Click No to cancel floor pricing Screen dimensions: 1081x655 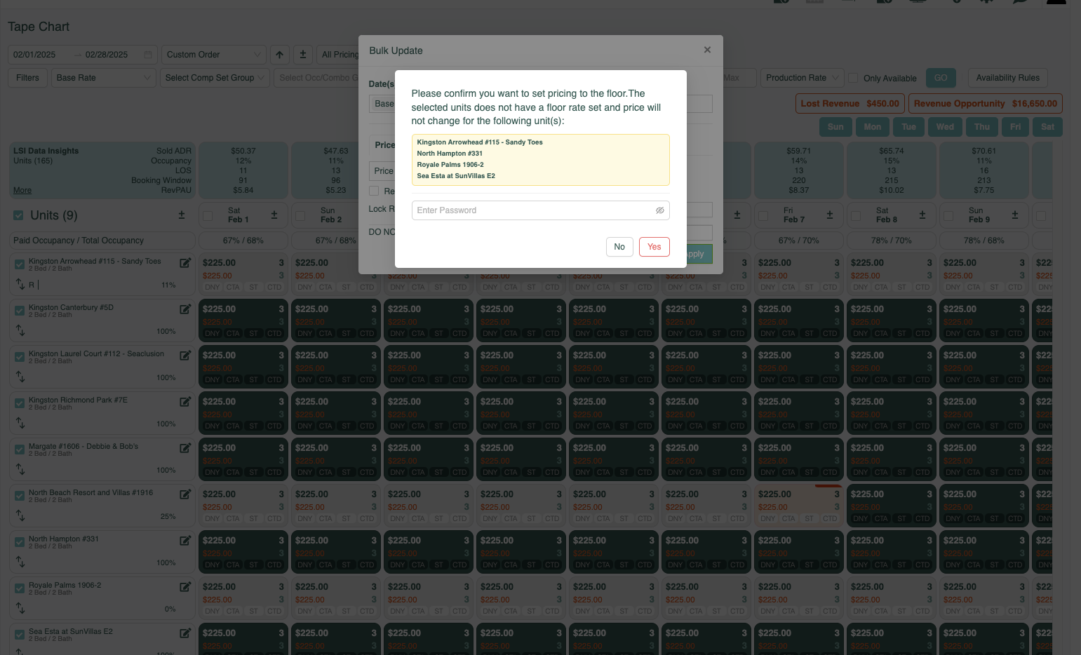point(619,247)
